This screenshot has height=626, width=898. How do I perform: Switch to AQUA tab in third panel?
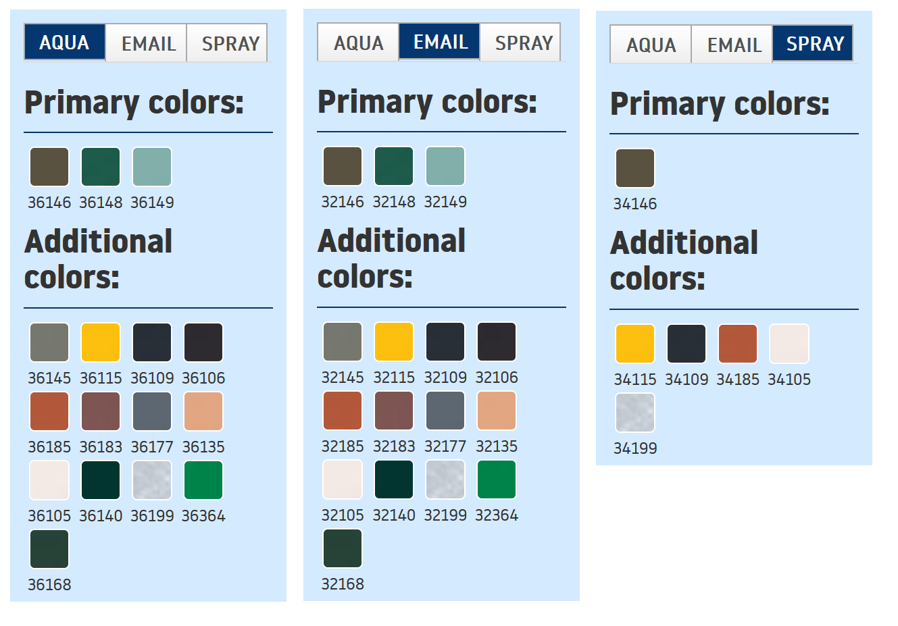coord(651,45)
